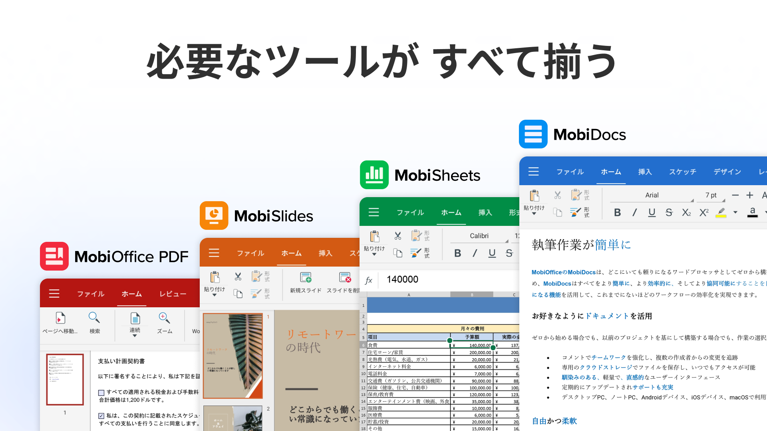
Task: Select slide 1 thumbnail in MobiSlides
Action: tap(233, 356)
